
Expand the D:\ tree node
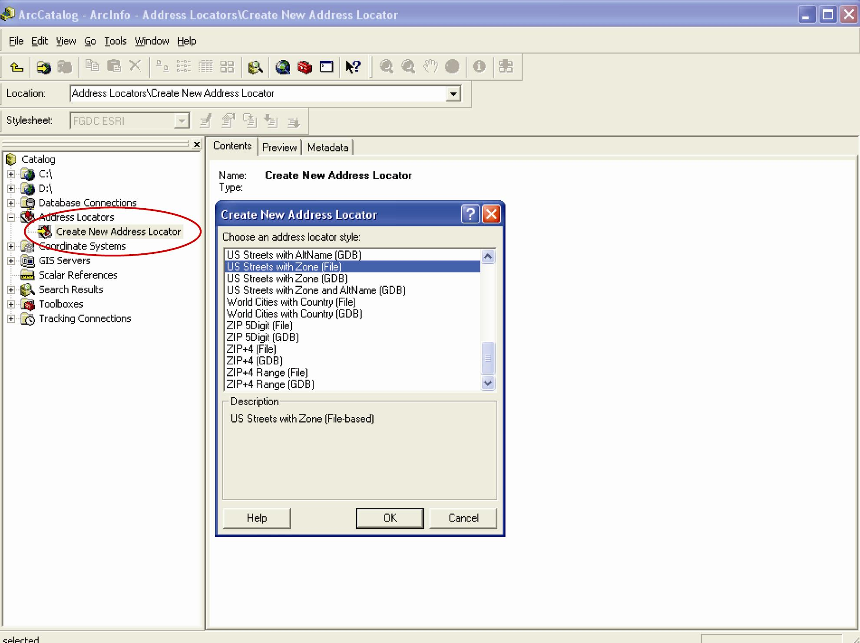point(11,189)
